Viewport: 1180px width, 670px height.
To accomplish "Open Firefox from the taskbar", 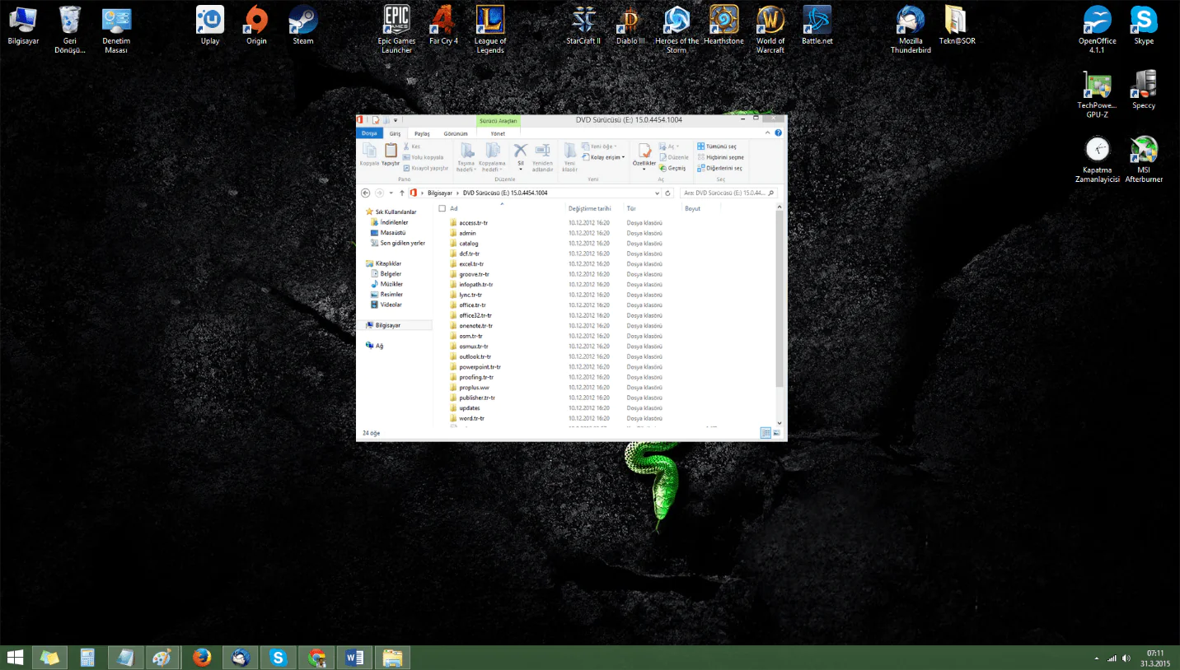I will (x=202, y=658).
